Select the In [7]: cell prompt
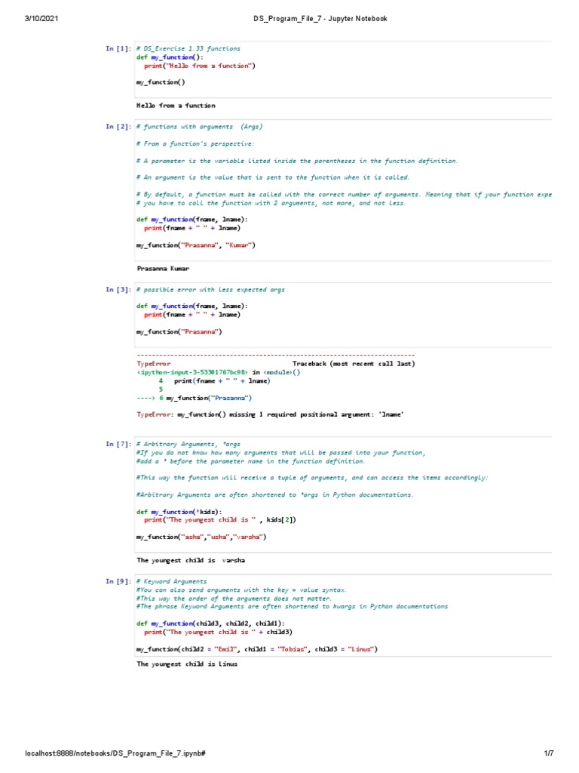This screenshot has width=579, height=773. coord(118,444)
